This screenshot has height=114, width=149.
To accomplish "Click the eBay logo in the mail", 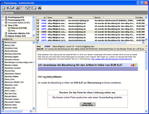I will [x=134, y=65].
